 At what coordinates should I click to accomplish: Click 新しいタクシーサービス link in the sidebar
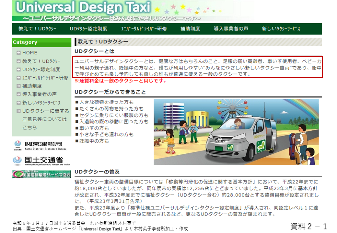[x=41, y=103]
